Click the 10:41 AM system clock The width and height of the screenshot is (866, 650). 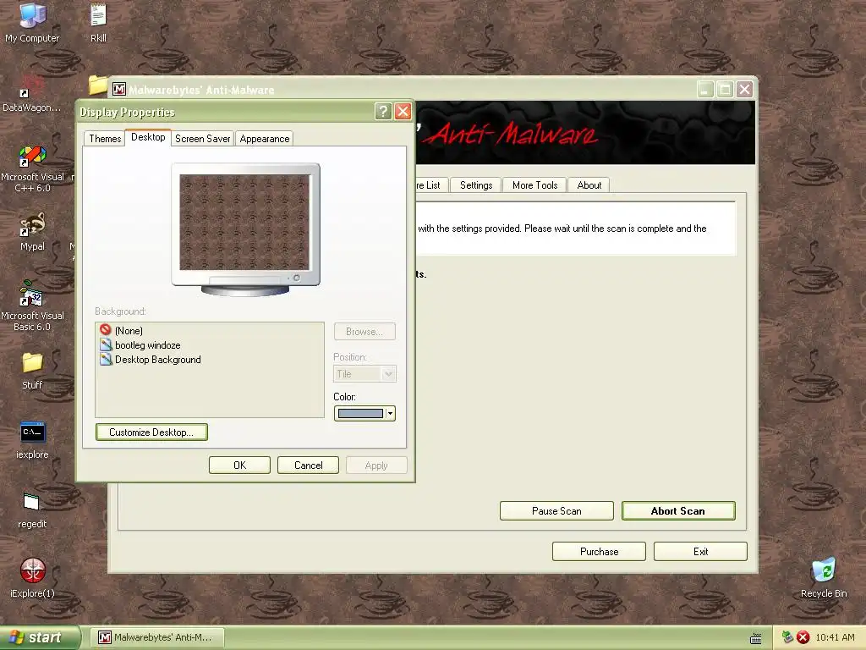pos(835,637)
